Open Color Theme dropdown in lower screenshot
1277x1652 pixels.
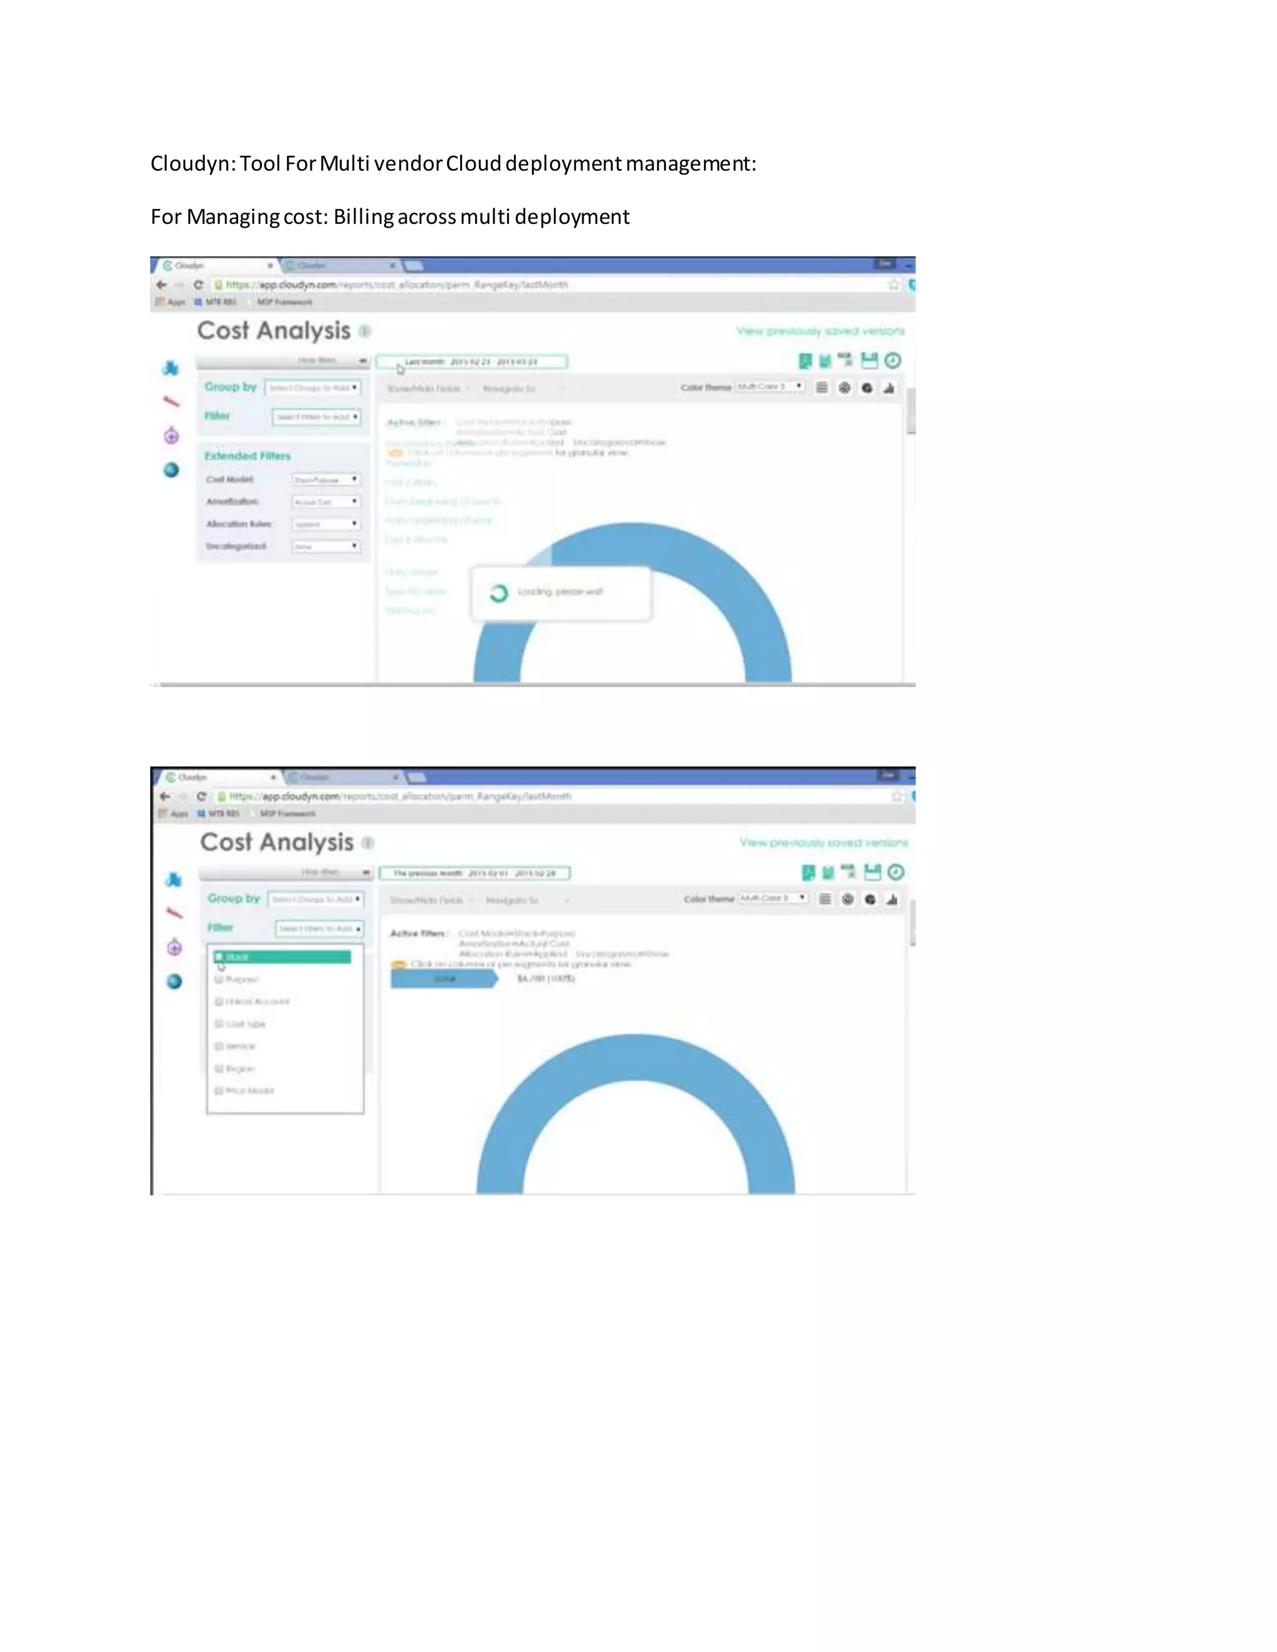coord(773,898)
